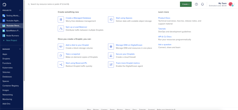Click the Manage DNS globe icon
238x110 pixels.
point(111,47)
